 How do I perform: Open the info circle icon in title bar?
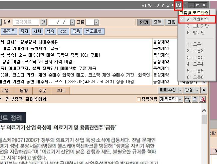click(150, 5)
